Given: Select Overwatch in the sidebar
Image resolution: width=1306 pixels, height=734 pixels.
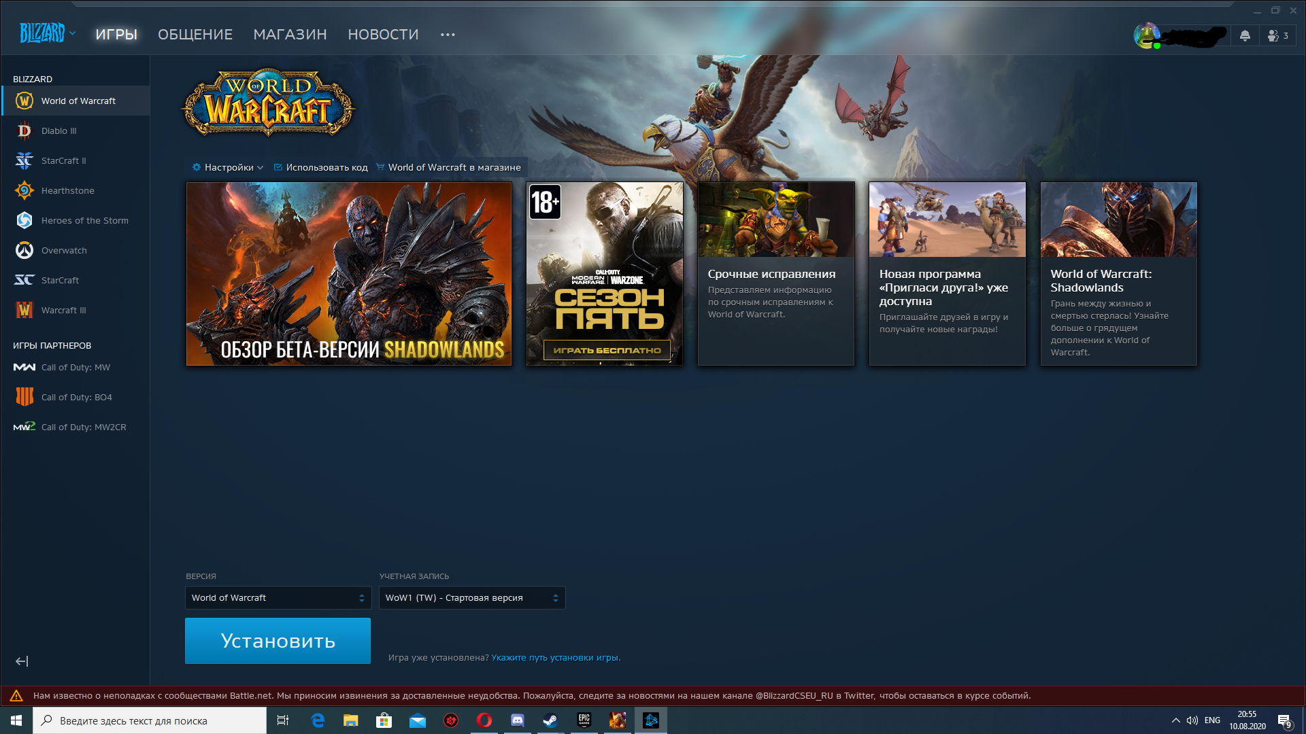Looking at the screenshot, I should point(75,250).
